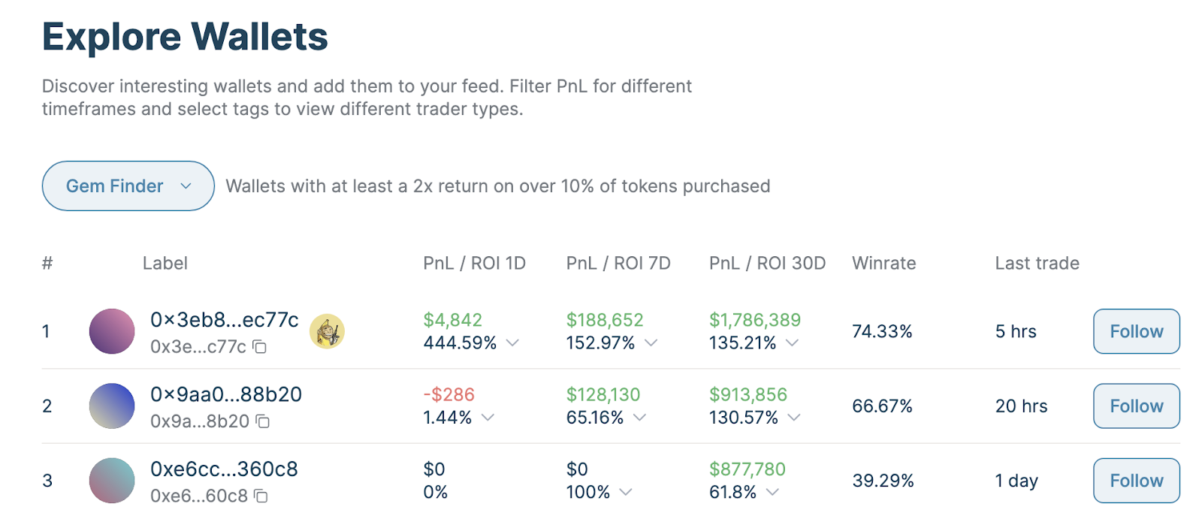Screen dimensions: 1202x516
Task: Expand the 1.44% 1D ROI chevron
Action: pos(488,417)
